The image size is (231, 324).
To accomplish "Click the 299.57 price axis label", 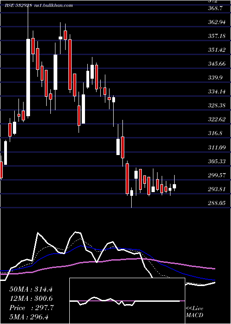I will point(217,175).
